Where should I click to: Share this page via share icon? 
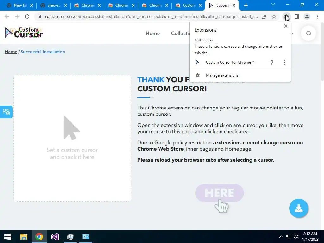[264, 16]
